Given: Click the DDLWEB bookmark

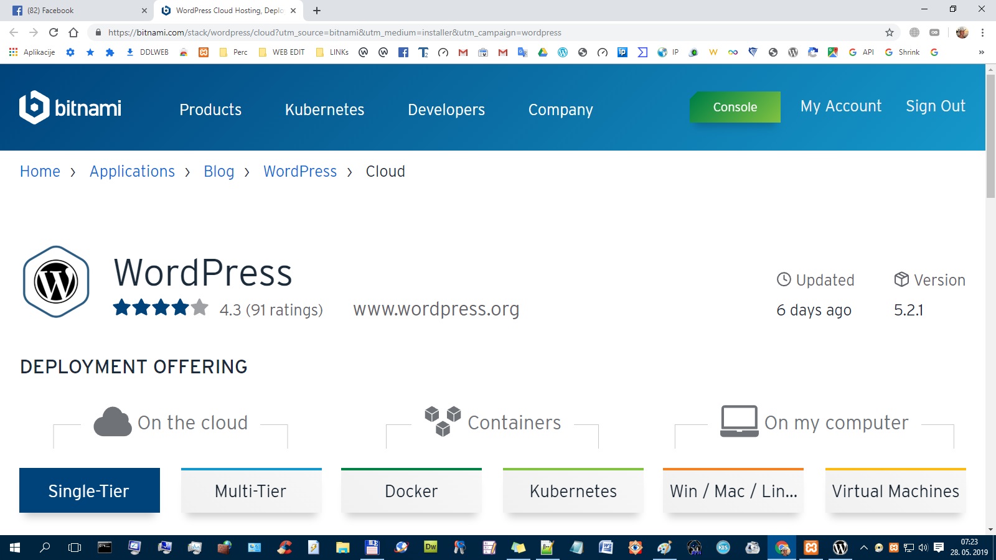Looking at the screenshot, I should click(x=148, y=52).
